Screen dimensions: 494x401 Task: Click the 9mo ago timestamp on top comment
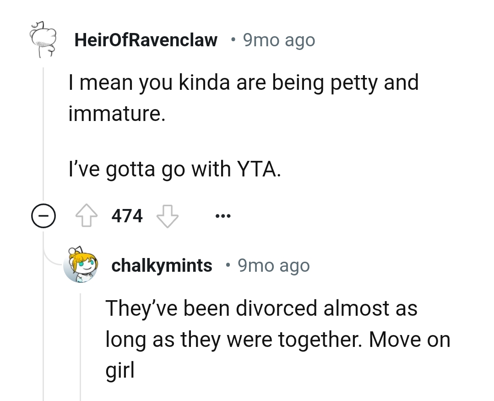278,40
